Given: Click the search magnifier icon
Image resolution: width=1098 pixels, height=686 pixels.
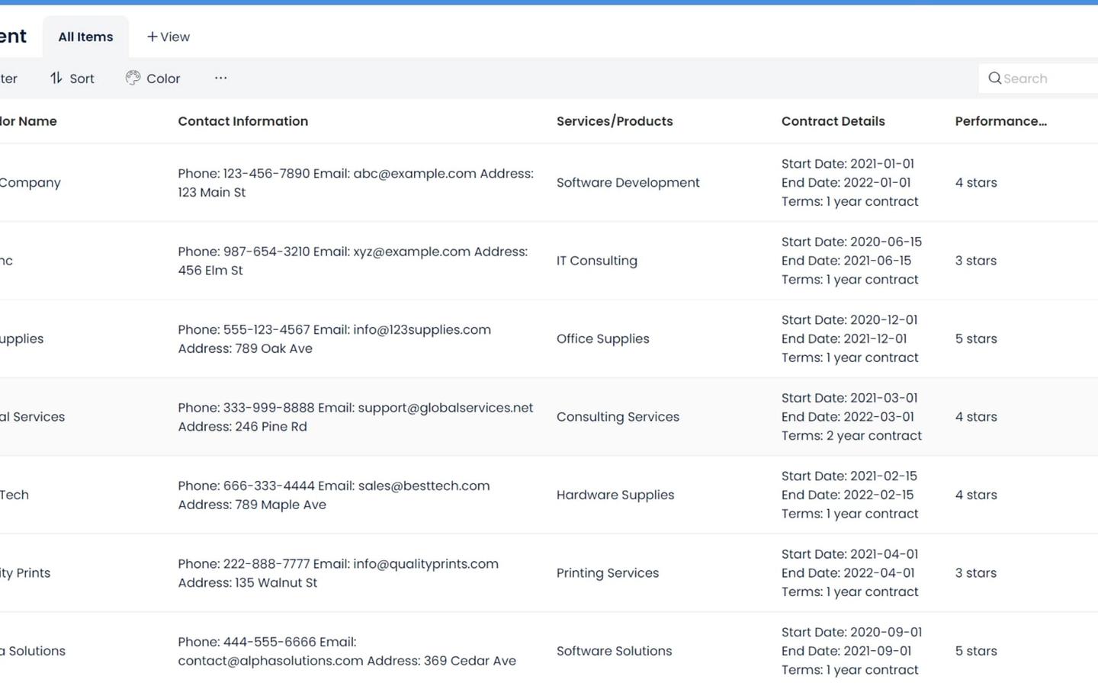Looking at the screenshot, I should click(x=994, y=78).
